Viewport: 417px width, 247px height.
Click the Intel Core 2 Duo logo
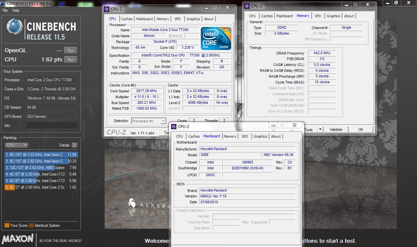pos(216,39)
